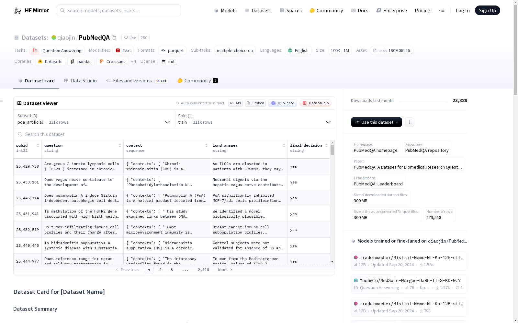Click the heart like button
Viewport: 518px width, 323px height.
pyautogui.click(x=130, y=38)
